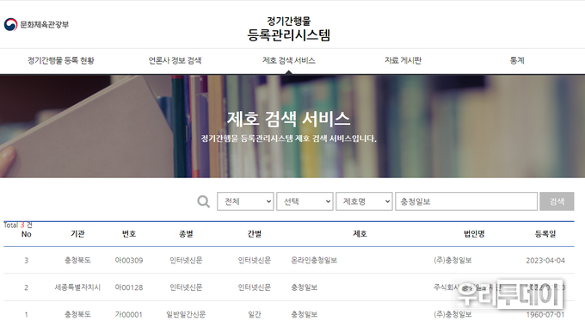Expand the 선택 dropdown
This screenshot has height=327, width=585.
click(305, 201)
